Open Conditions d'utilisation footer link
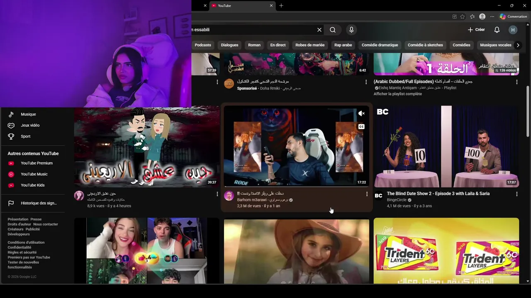 (26, 243)
